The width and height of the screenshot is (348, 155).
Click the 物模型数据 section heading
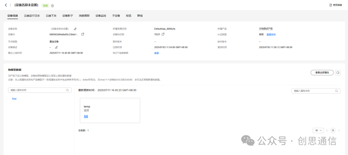(15, 70)
